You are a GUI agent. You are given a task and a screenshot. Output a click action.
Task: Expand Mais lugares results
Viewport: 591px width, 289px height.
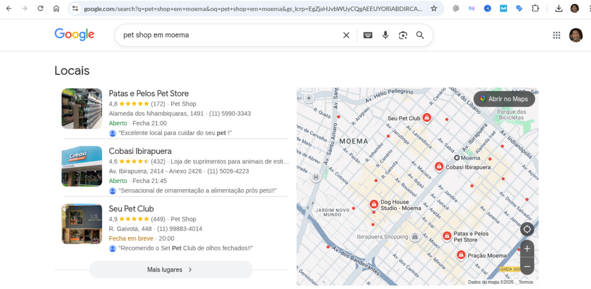(x=171, y=270)
